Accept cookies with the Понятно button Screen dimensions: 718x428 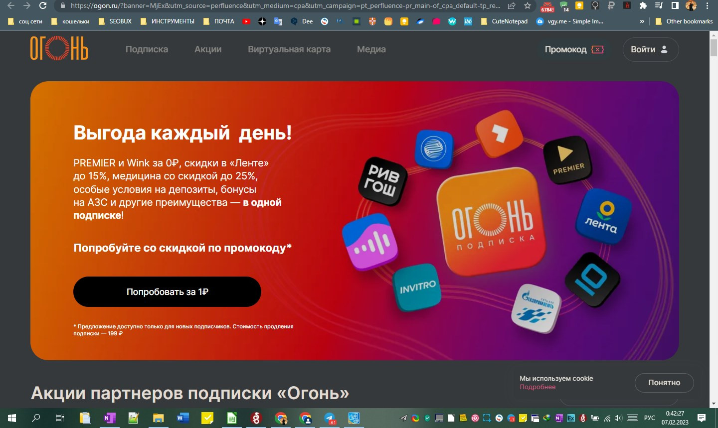[664, 383]
